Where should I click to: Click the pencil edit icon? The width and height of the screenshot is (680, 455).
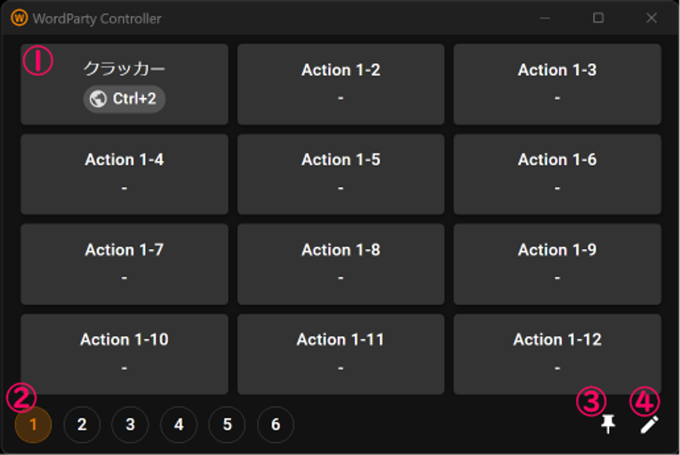[x=649, y=425]
